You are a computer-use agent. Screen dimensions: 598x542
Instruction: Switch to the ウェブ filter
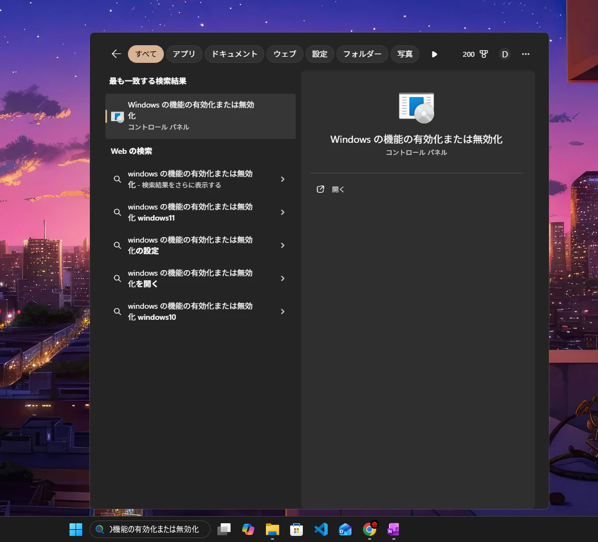click(x=285, y=54)
